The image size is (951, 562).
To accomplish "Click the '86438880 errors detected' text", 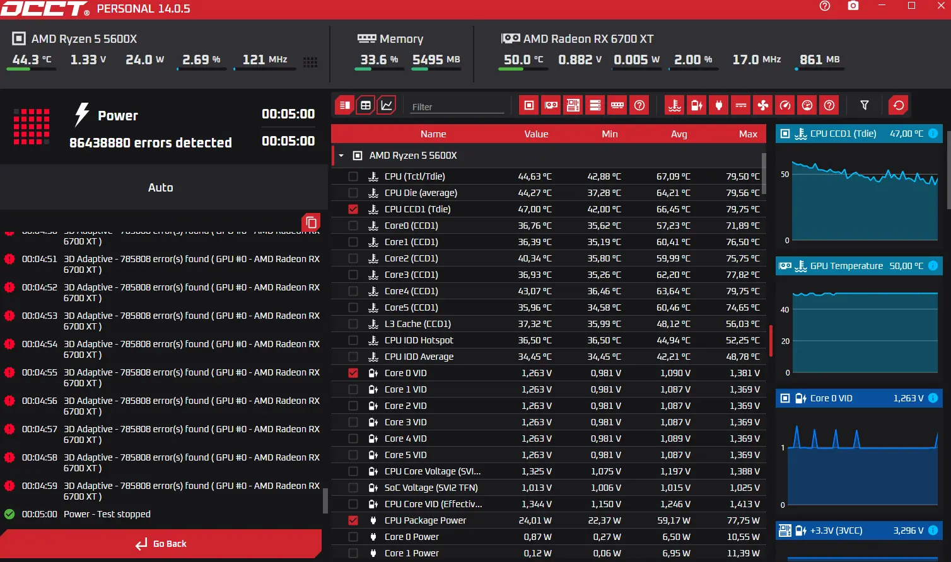I will pyautogui.click(x=151, y=143).
